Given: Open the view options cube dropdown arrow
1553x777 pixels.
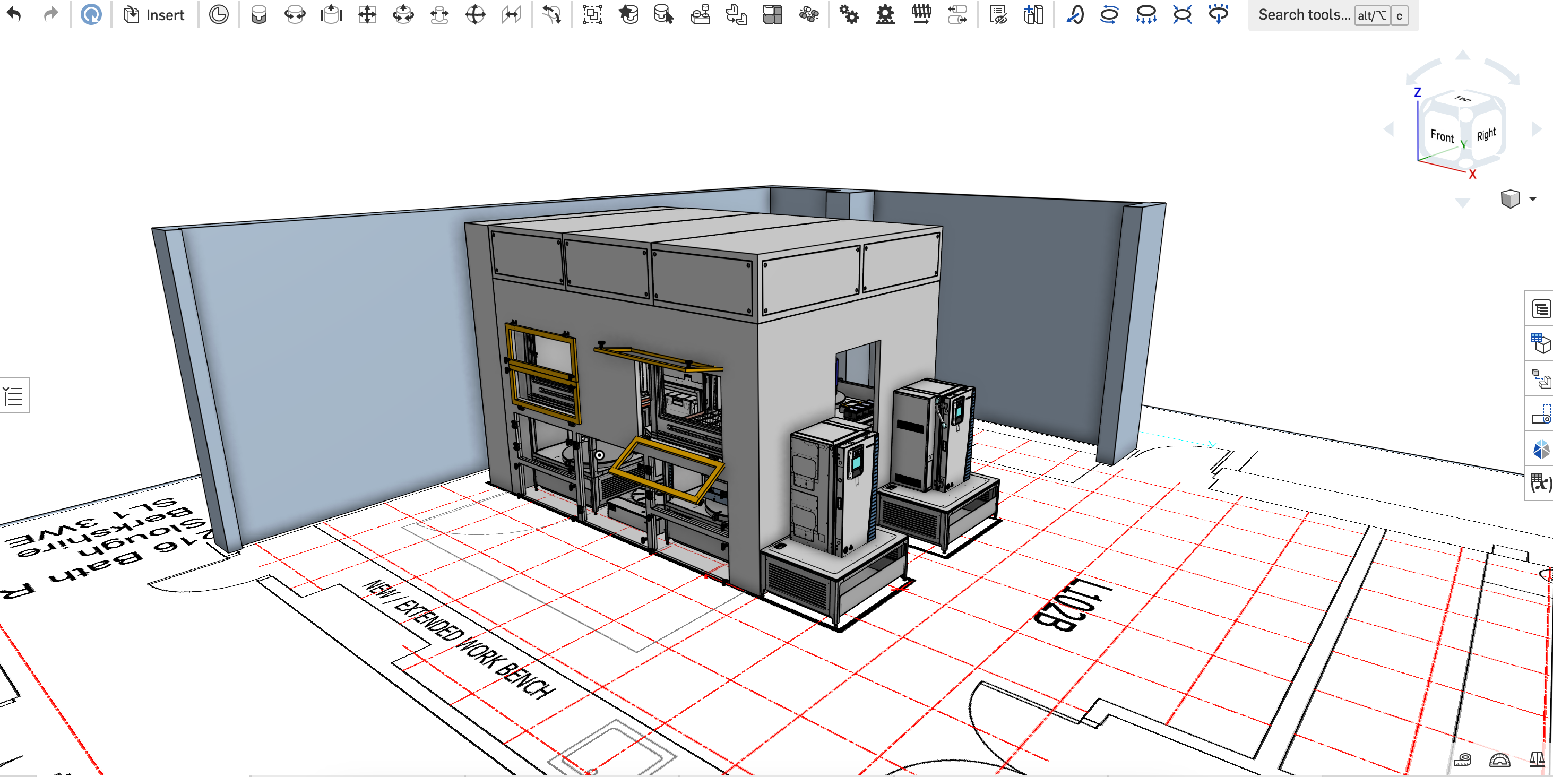Looking at the screenshot, I should coord(1532,199).
